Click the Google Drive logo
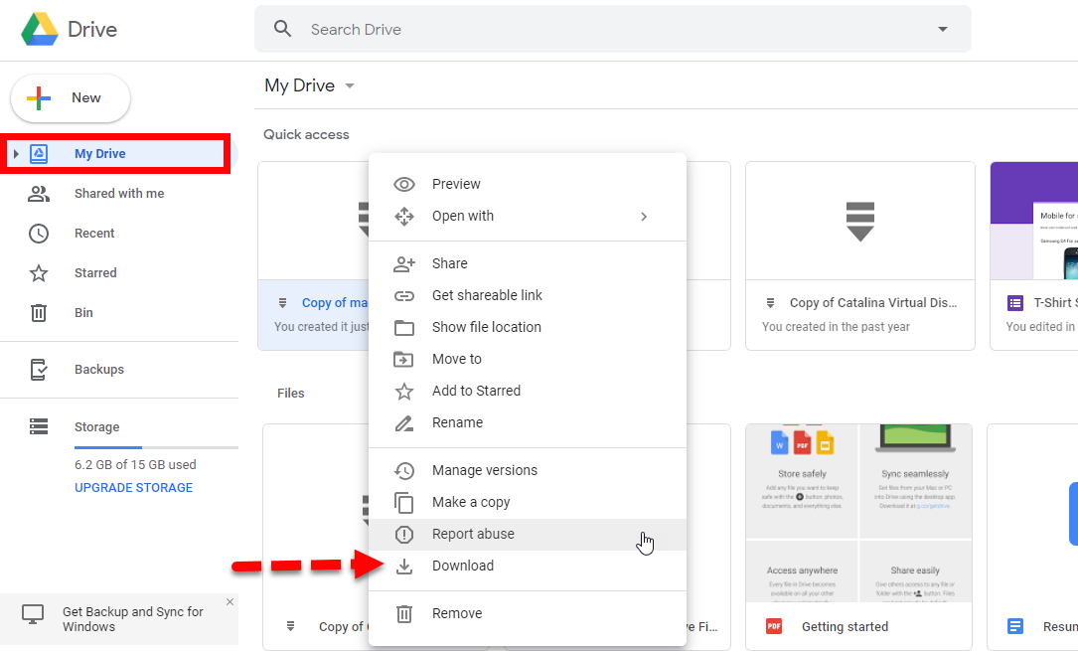The image size is (1078, 651). [40, 30]
